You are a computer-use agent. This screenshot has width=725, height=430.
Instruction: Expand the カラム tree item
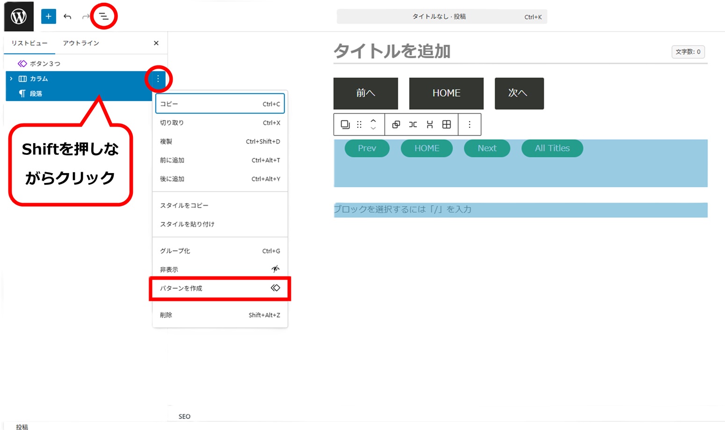(11, 79)
